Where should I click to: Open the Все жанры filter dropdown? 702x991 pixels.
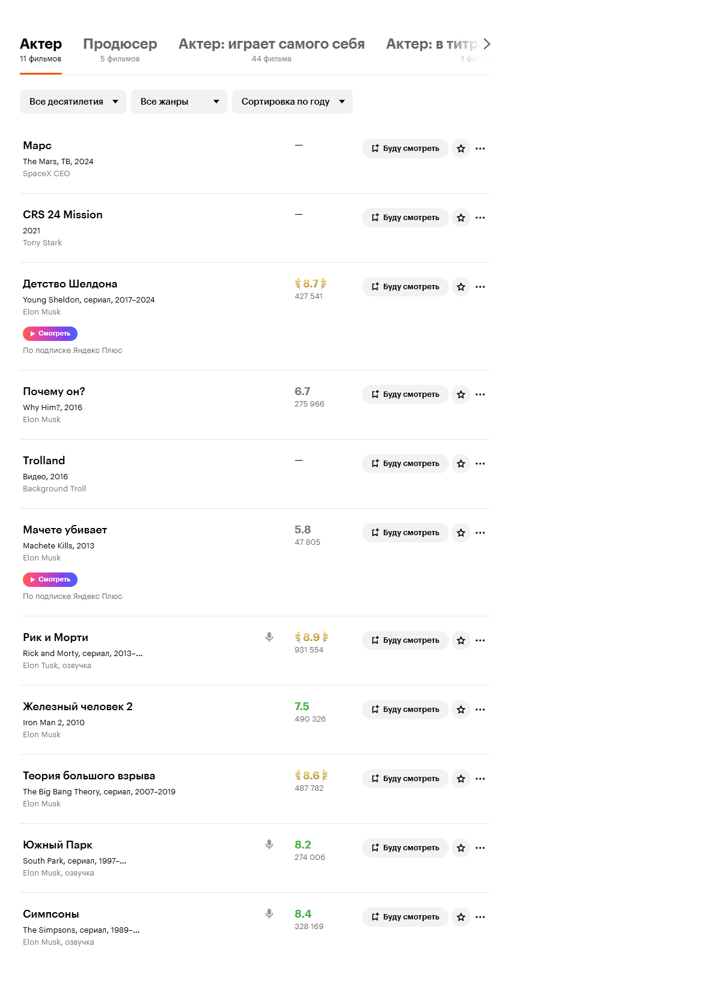pyautogui.click(x=179, y=102)
